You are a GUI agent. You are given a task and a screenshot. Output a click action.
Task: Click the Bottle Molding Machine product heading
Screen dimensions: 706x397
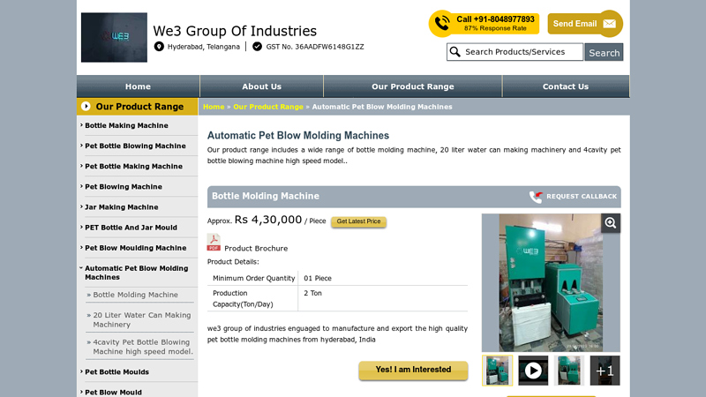click(266, 196)
